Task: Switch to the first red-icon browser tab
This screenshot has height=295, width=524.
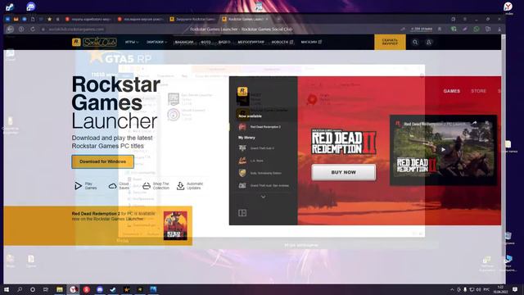Action: (88, 19)
